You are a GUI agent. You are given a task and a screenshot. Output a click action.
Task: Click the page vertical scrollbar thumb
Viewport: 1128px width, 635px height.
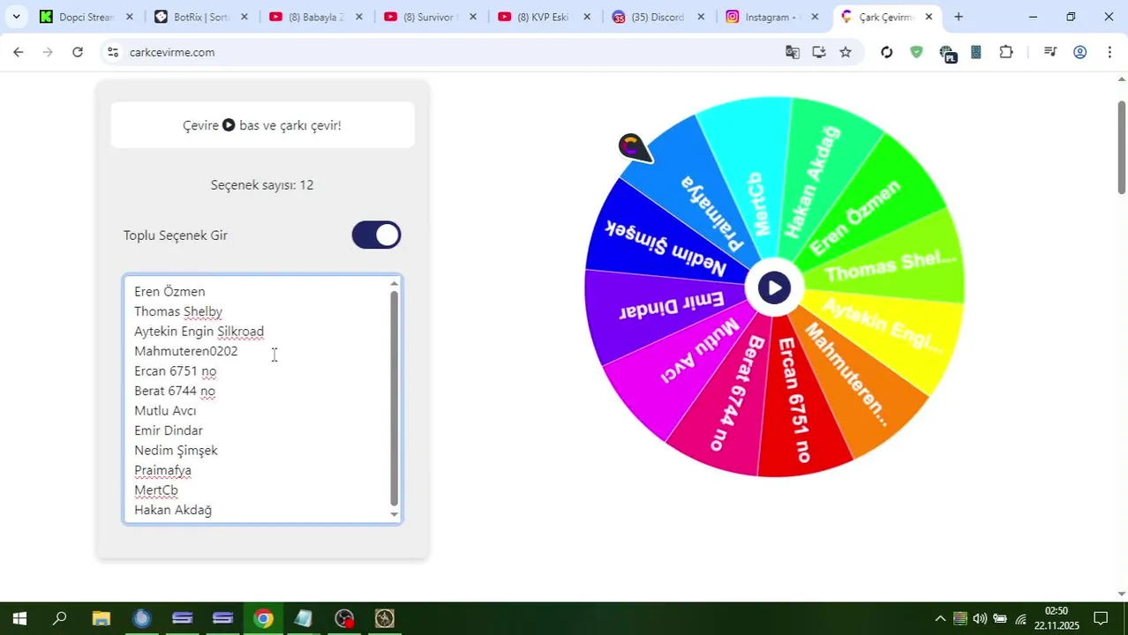(x=1122, y=146)
